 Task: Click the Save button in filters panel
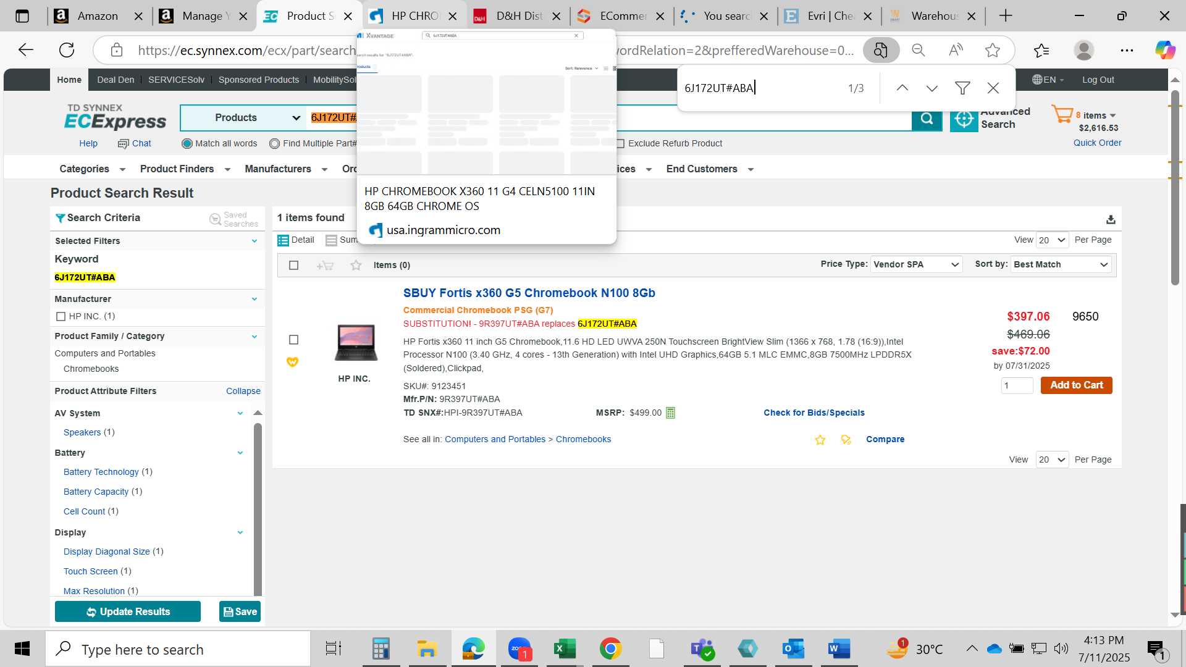tap(240, 612)
